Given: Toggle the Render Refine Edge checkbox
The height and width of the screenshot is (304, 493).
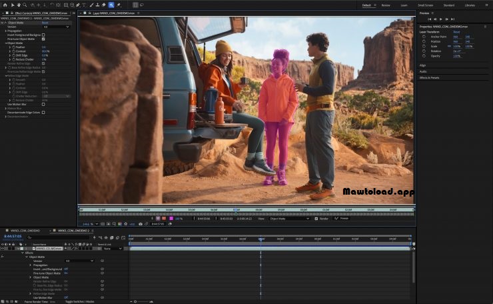Looking at the screenshot, I should [x=43, y=63].
